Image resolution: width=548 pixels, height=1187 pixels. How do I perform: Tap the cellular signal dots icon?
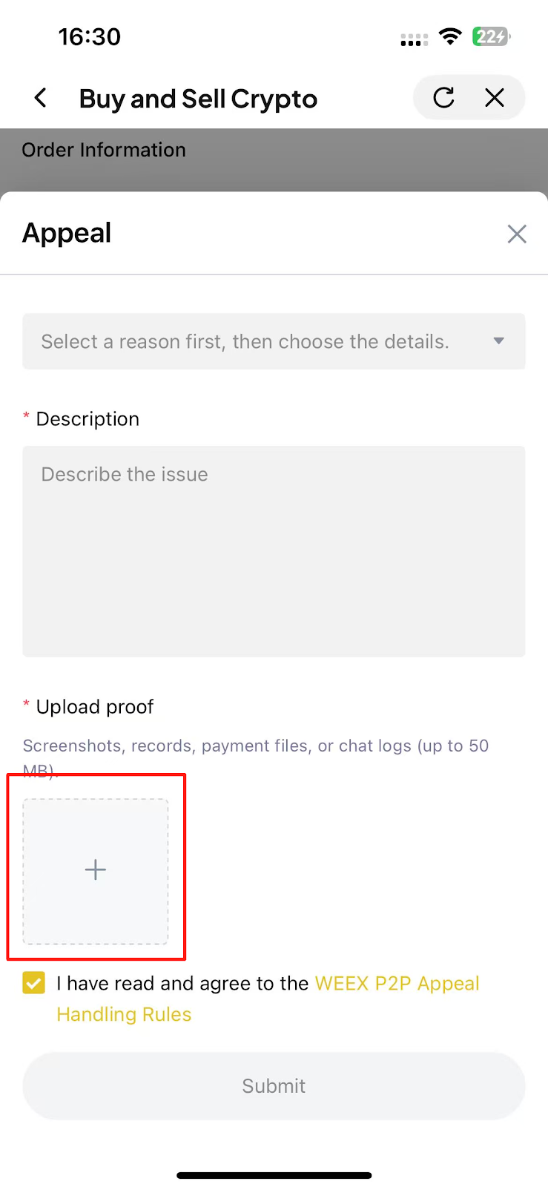point(414,40)
